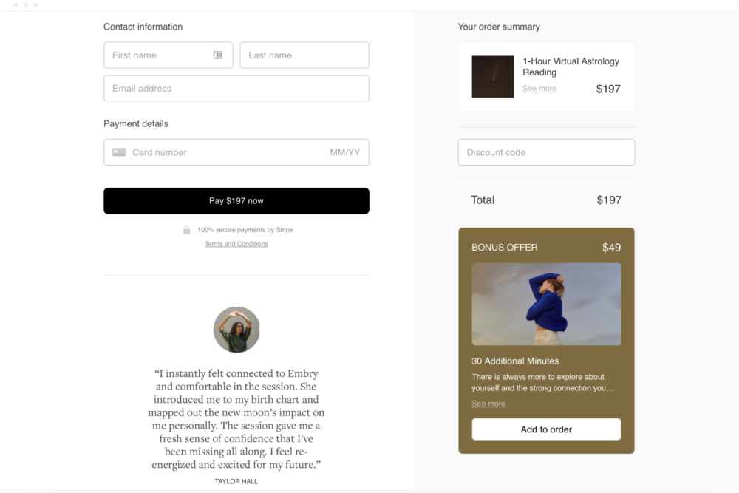Click the Last name input field
The width and height of the screenshot is (739, 493).
pyautogui.click(x=304, y=55)
